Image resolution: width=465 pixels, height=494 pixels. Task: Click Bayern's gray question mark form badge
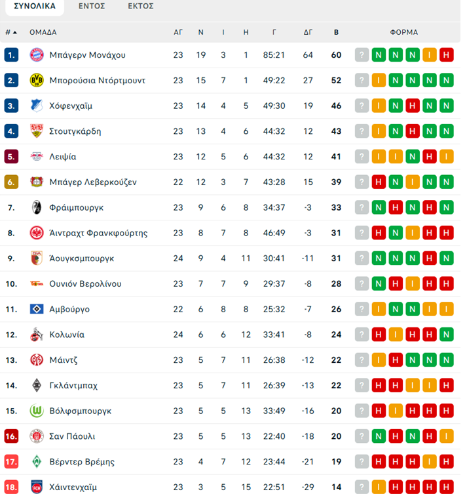tap(362, 55)
